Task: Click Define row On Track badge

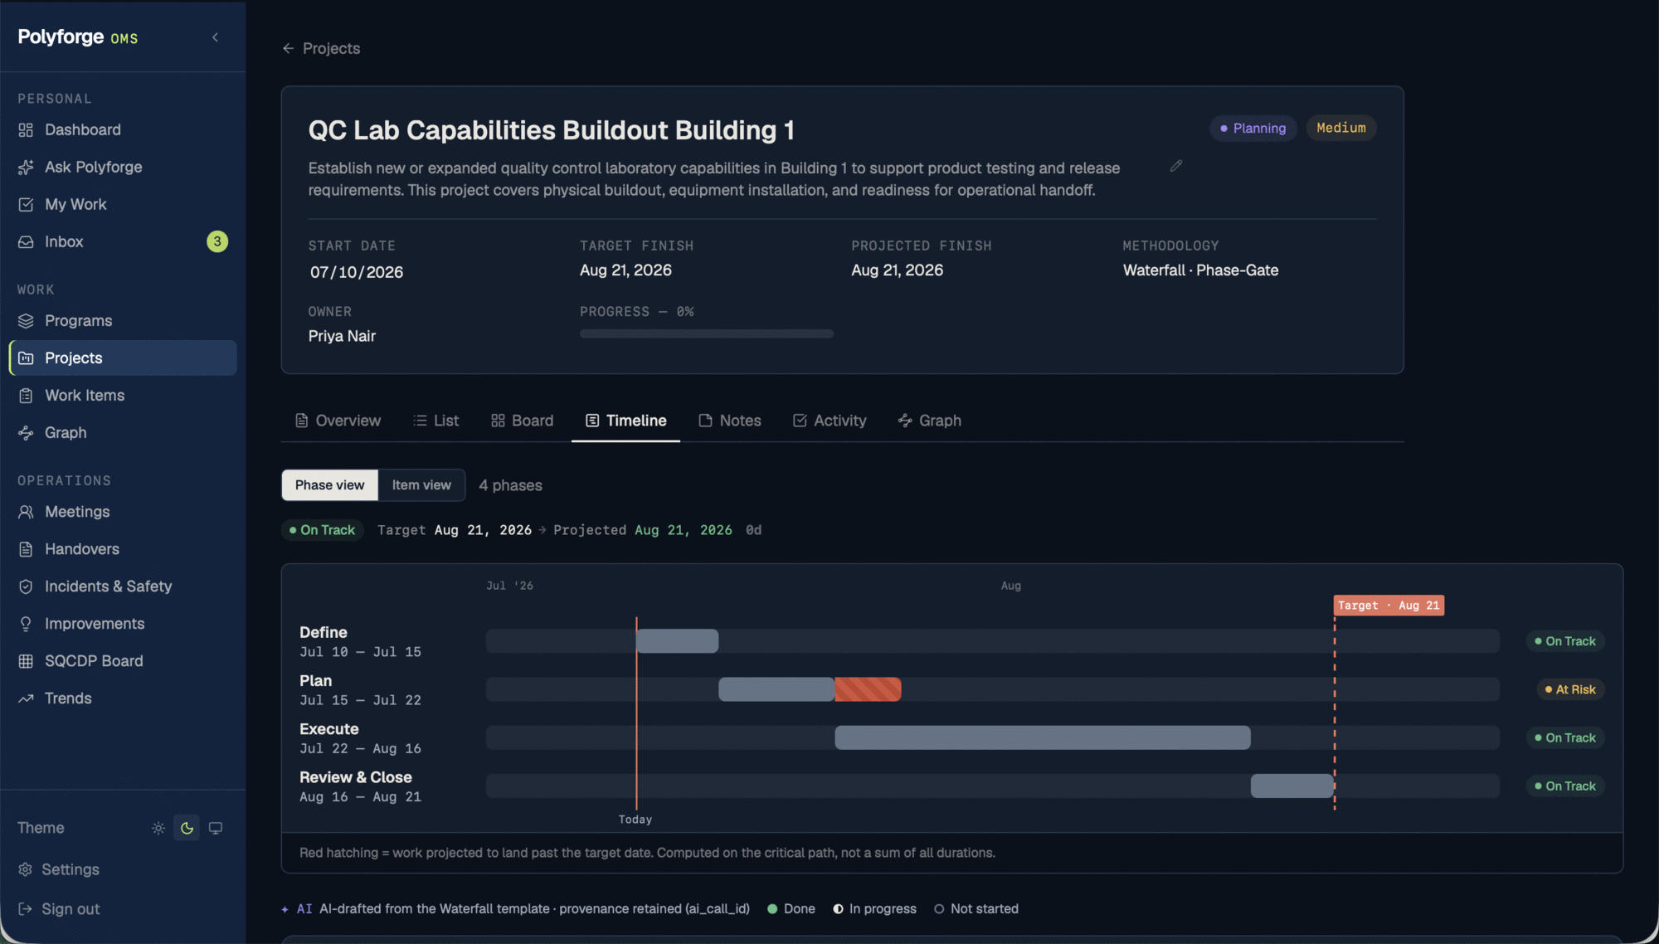Action: point(1565,641)
